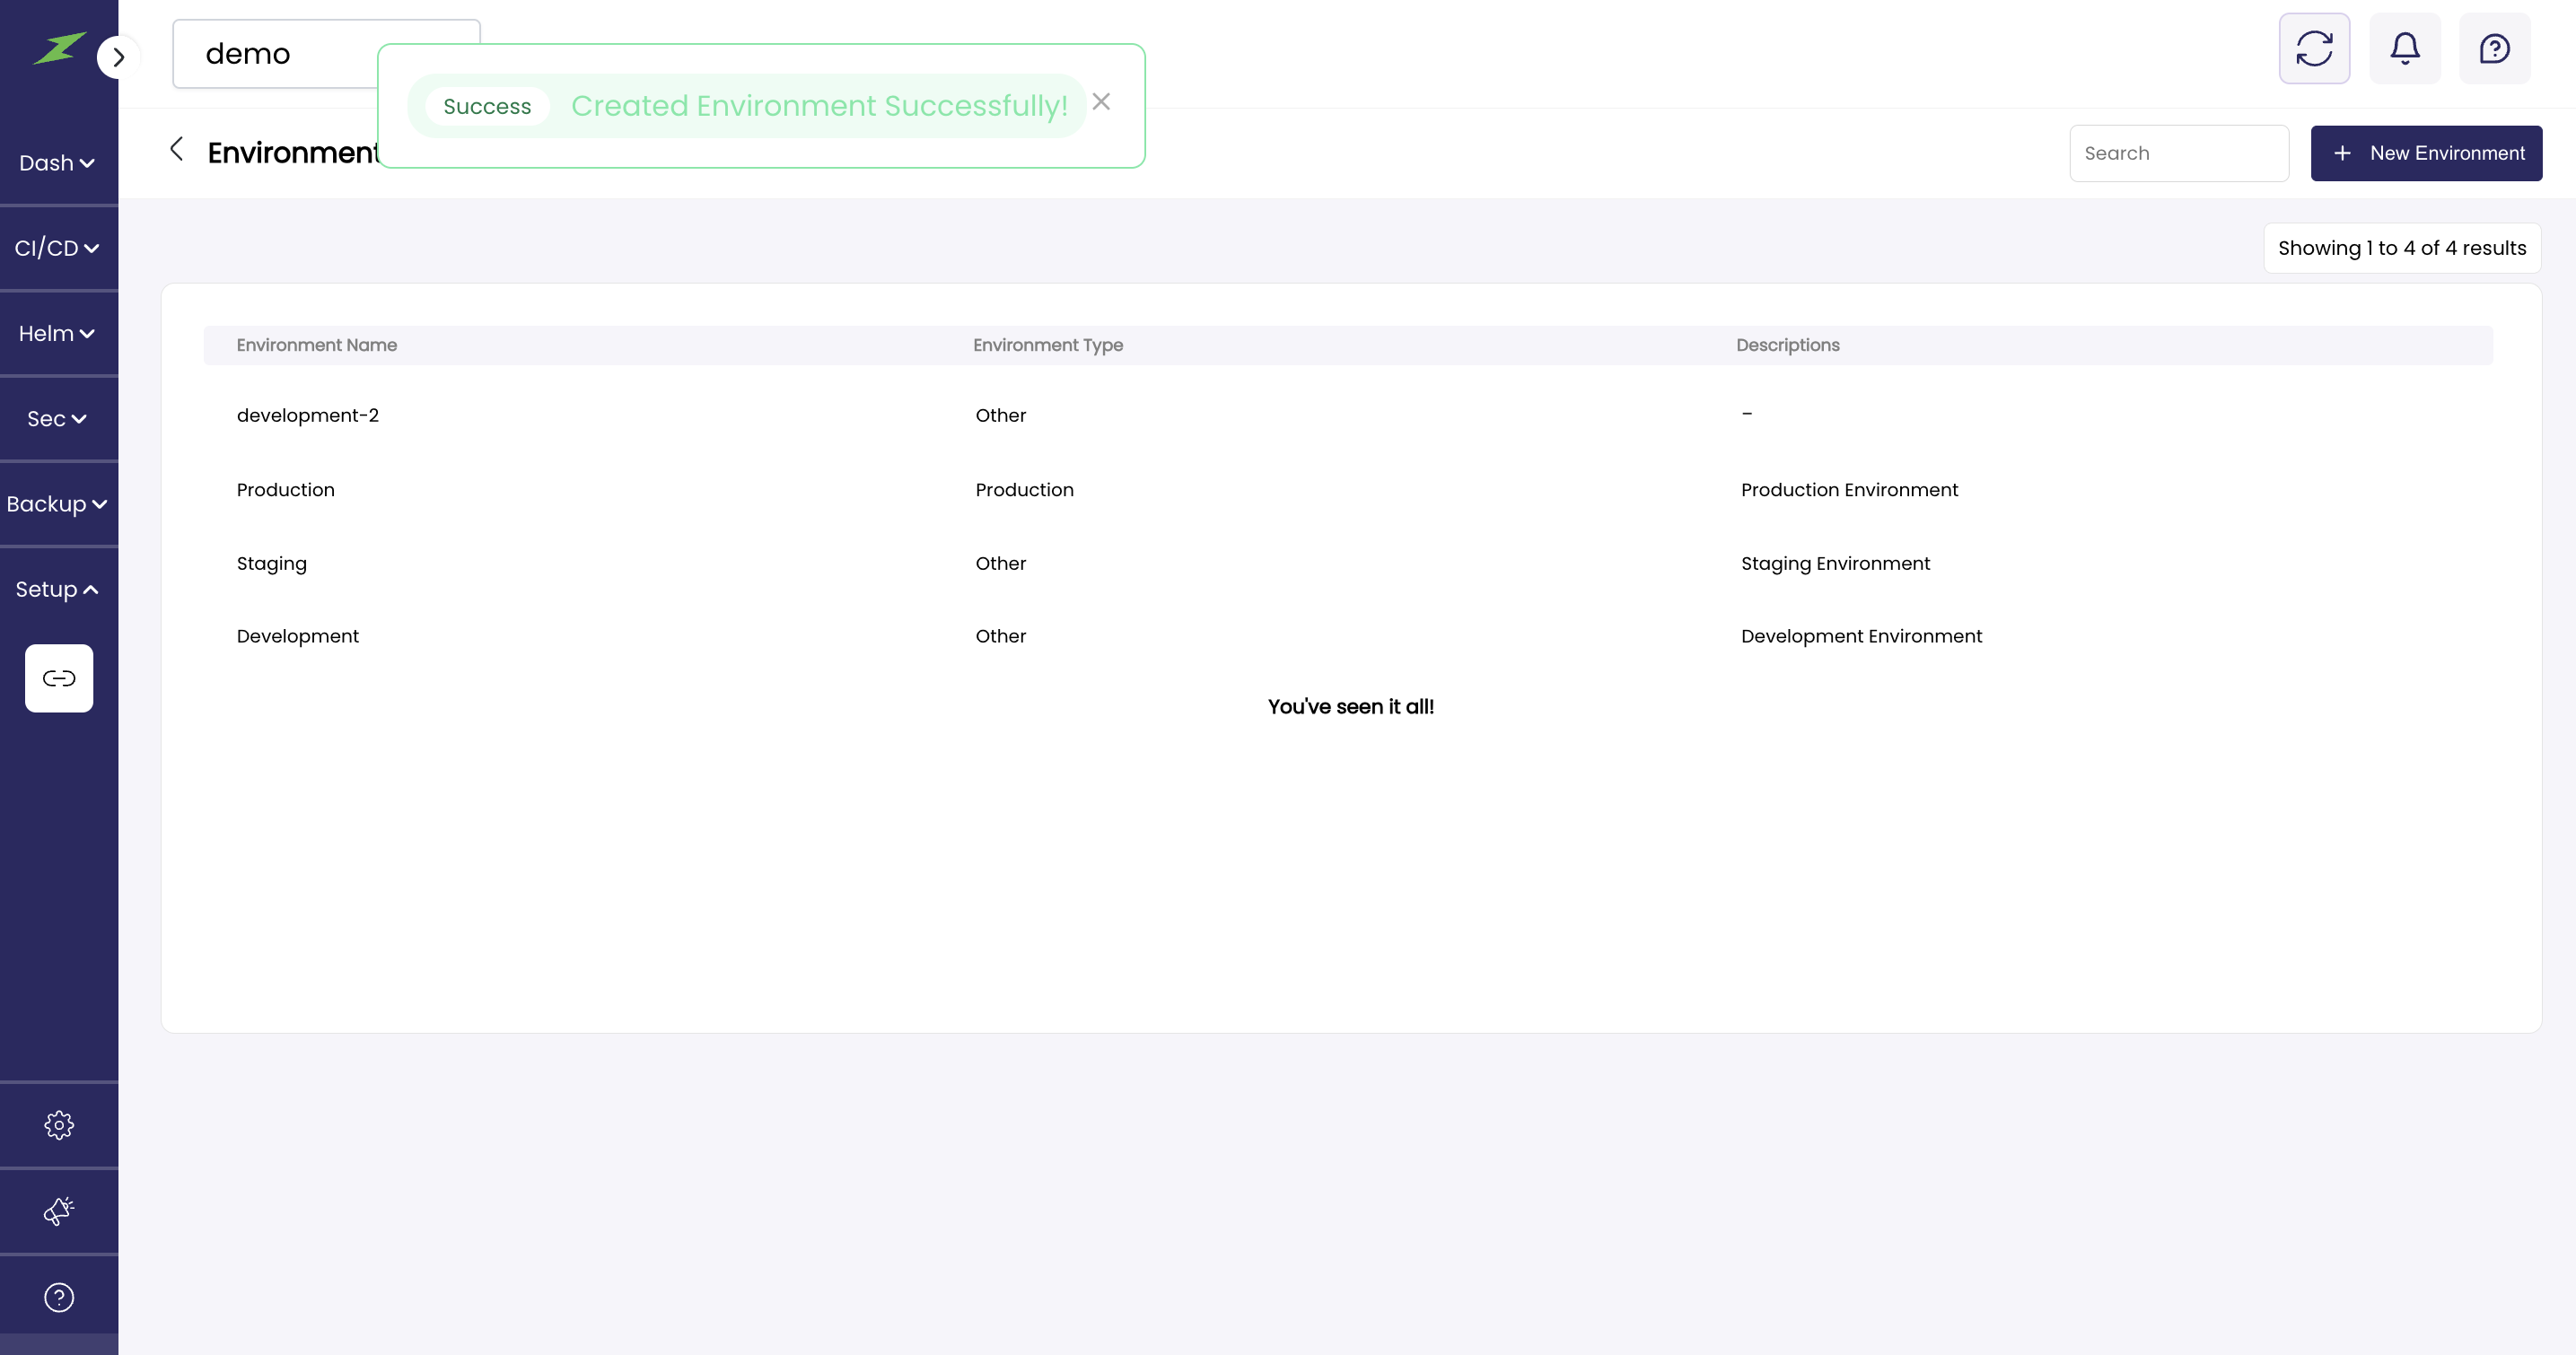
Task: Click the refresh sync icon in header
Action: tap(2314, 48)
